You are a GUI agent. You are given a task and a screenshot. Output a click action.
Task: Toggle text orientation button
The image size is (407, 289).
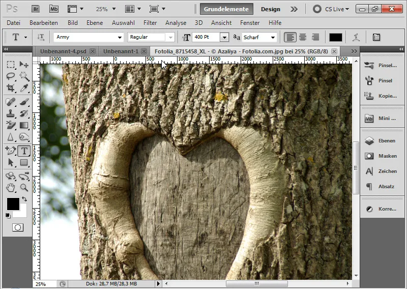41,37
